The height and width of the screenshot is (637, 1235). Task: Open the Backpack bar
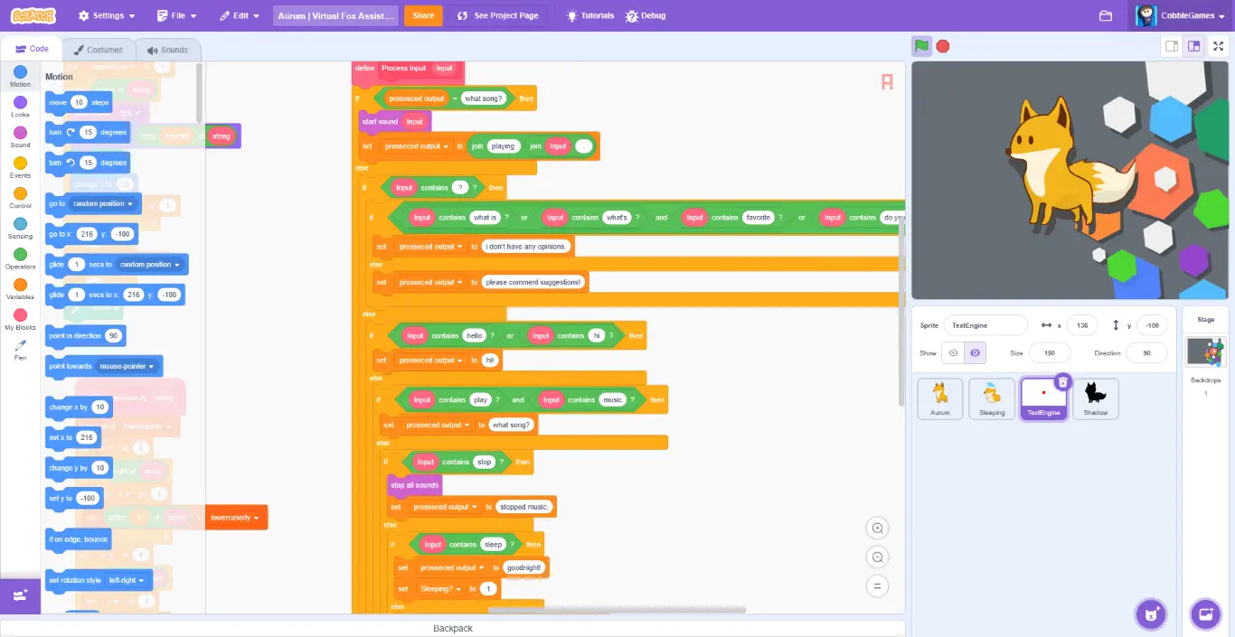tap(452, 628)
